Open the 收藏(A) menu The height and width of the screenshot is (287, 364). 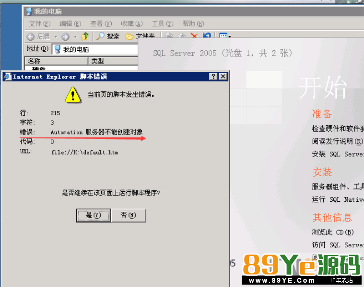click(131, 23)
